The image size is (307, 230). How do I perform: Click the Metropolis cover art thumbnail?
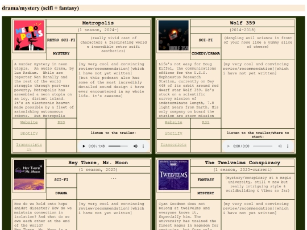pos(29,35)
